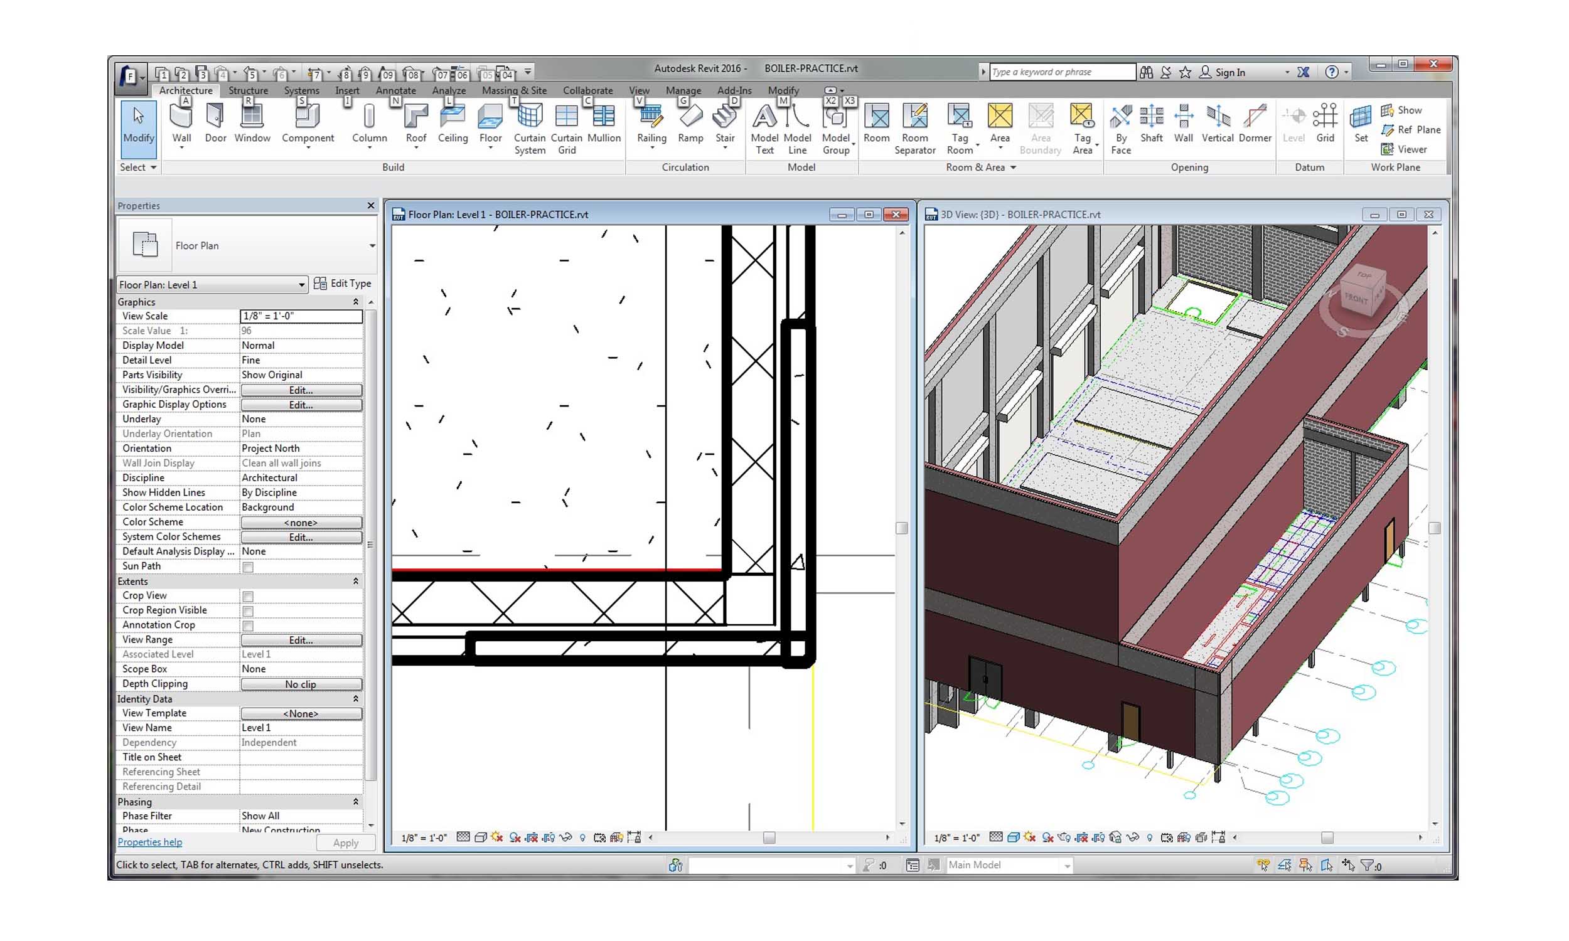
Task: Check Crop Region Visible
Action: [247, 610]
